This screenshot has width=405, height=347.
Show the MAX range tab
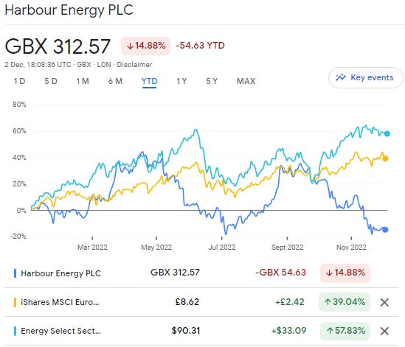pos(246,81)
